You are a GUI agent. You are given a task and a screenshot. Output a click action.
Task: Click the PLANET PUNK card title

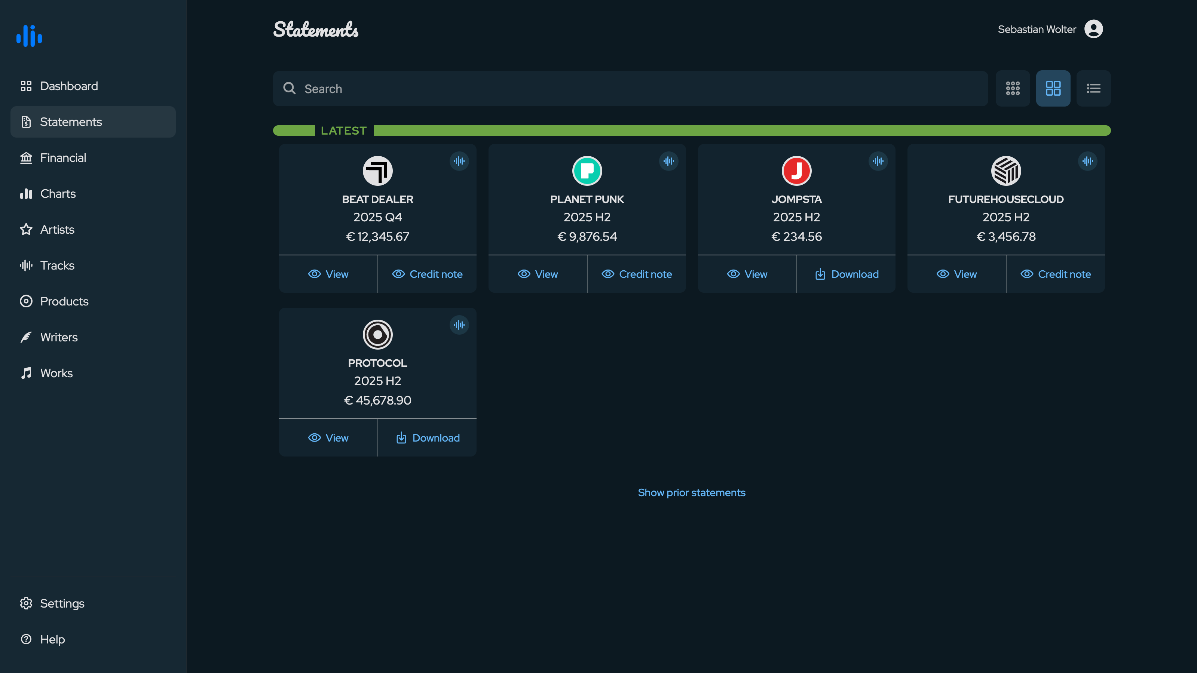(587, 199)
